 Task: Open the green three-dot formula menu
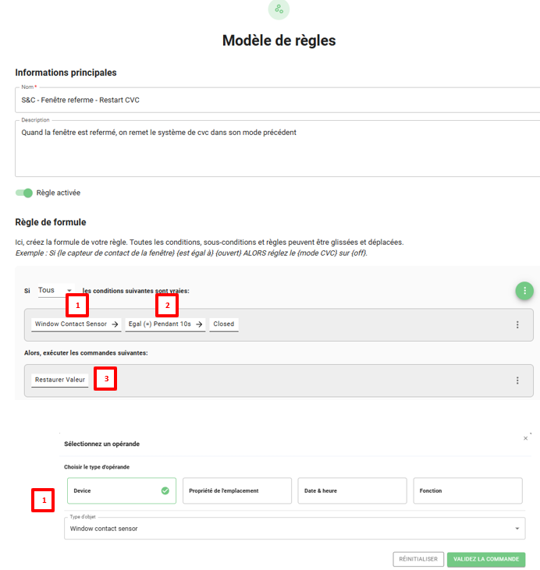click(x=525, y=291)
